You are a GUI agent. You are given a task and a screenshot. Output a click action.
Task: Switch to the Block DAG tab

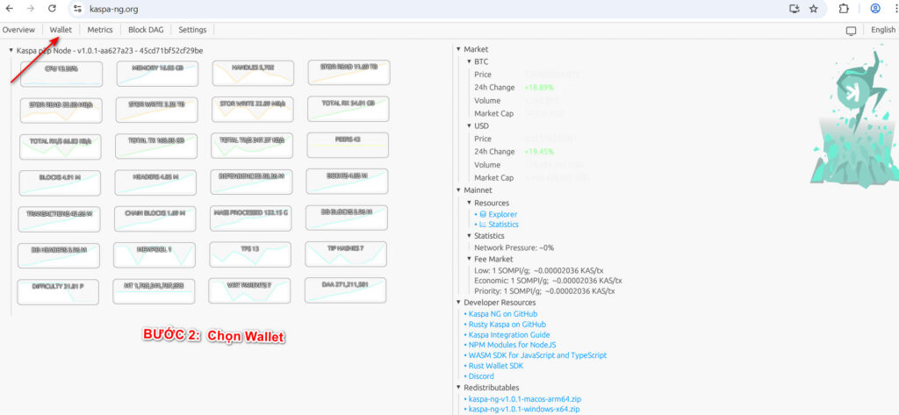point(146,30)
